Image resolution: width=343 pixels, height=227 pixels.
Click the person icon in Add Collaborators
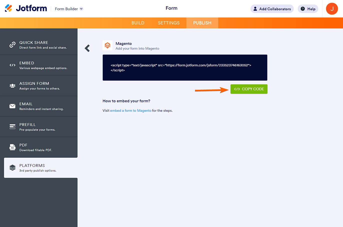pos(255,9)
